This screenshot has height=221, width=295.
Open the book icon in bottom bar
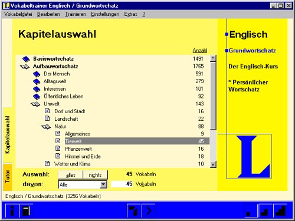[x=26, y=211]
